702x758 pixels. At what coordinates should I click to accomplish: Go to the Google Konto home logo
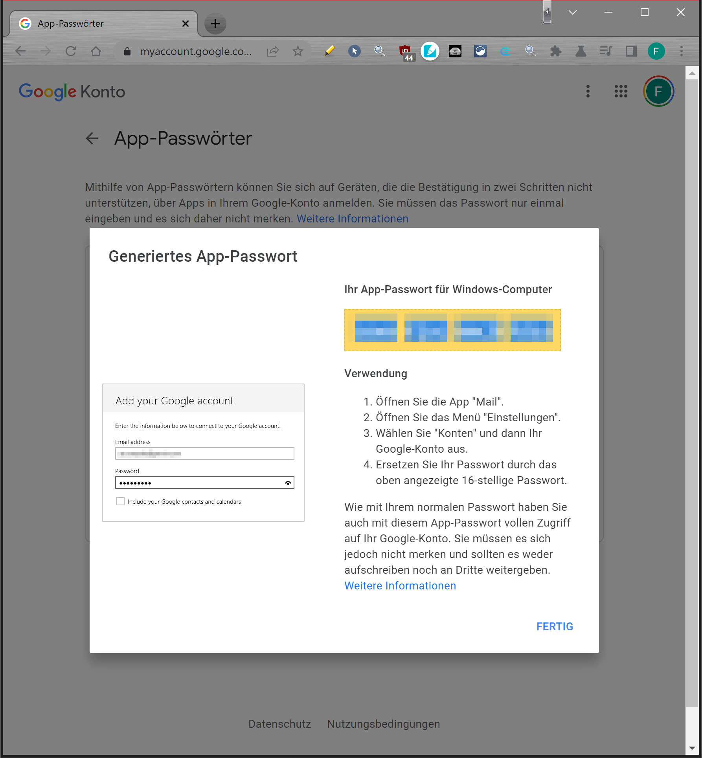coord(72,92)
